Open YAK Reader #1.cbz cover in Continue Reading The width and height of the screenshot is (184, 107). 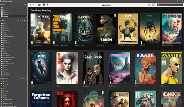[x=40, y=29]
